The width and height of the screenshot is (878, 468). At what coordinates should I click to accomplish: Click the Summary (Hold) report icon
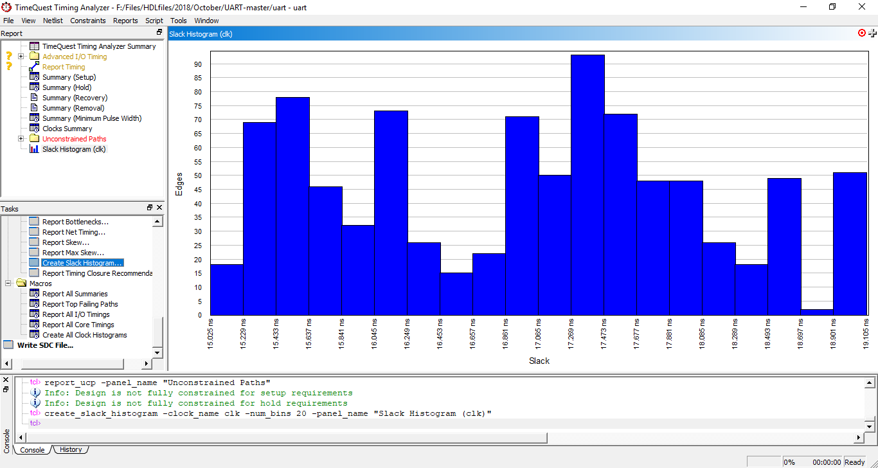tap(35, 87)
